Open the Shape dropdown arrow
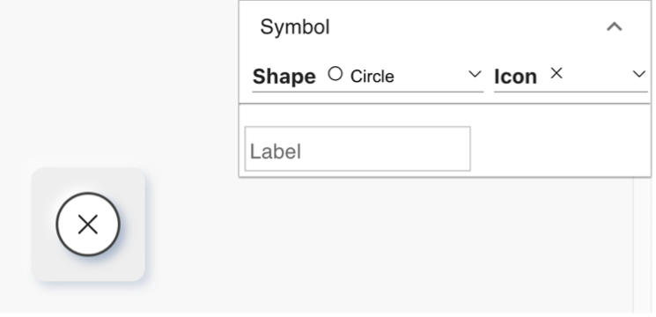This screenshot has height=317, width=656. coord(475,75)
